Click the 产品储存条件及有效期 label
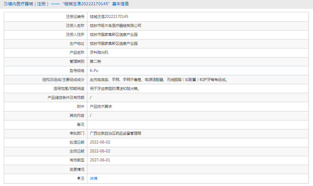This screenshot has height=186, width=313. click(x=66, y=98)
